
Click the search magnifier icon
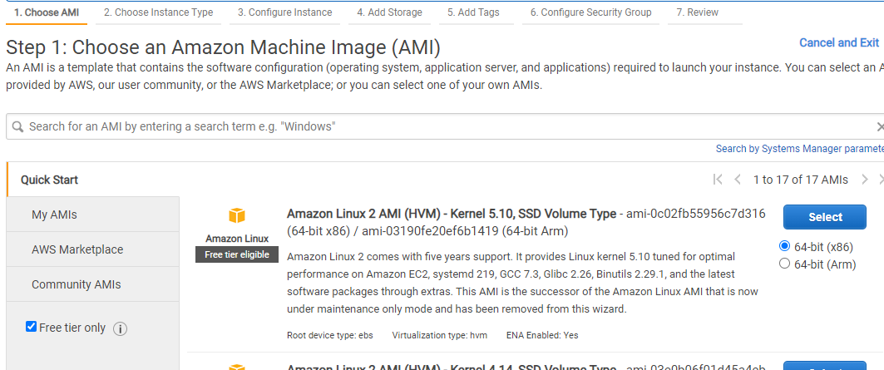click(x=18, y=126)
